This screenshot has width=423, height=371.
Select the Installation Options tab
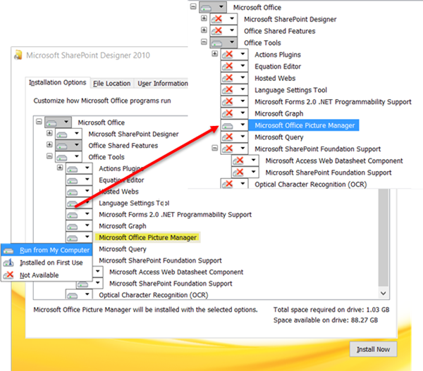58,82
